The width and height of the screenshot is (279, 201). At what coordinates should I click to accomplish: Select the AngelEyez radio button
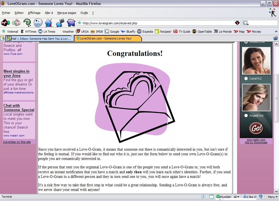(246, 116)
